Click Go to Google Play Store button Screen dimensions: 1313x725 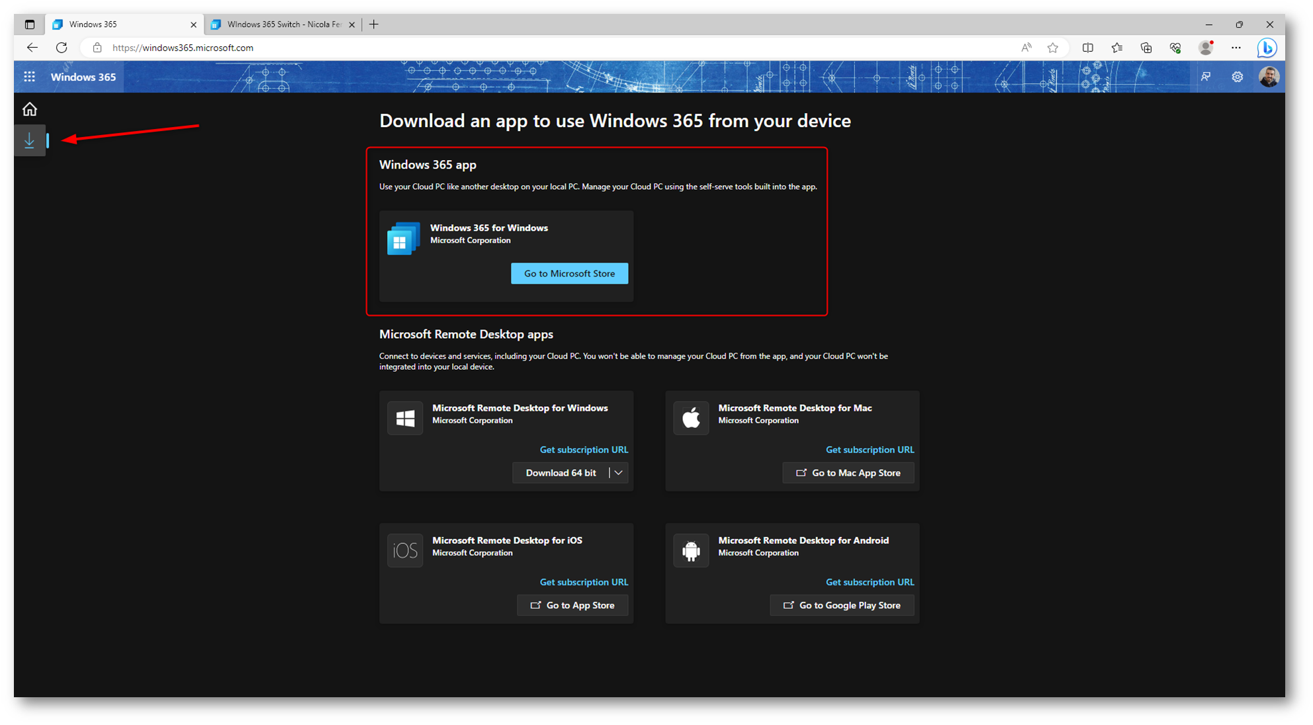pyautogui.click(x=842, y=605)
